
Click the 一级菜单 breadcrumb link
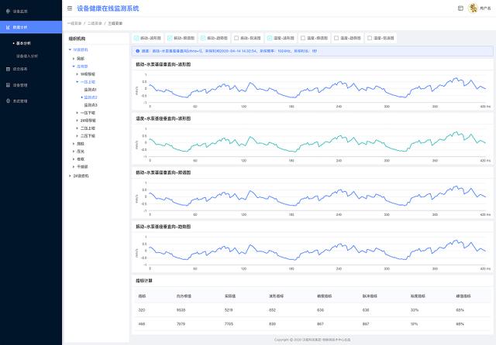click(x=74, y=23)
